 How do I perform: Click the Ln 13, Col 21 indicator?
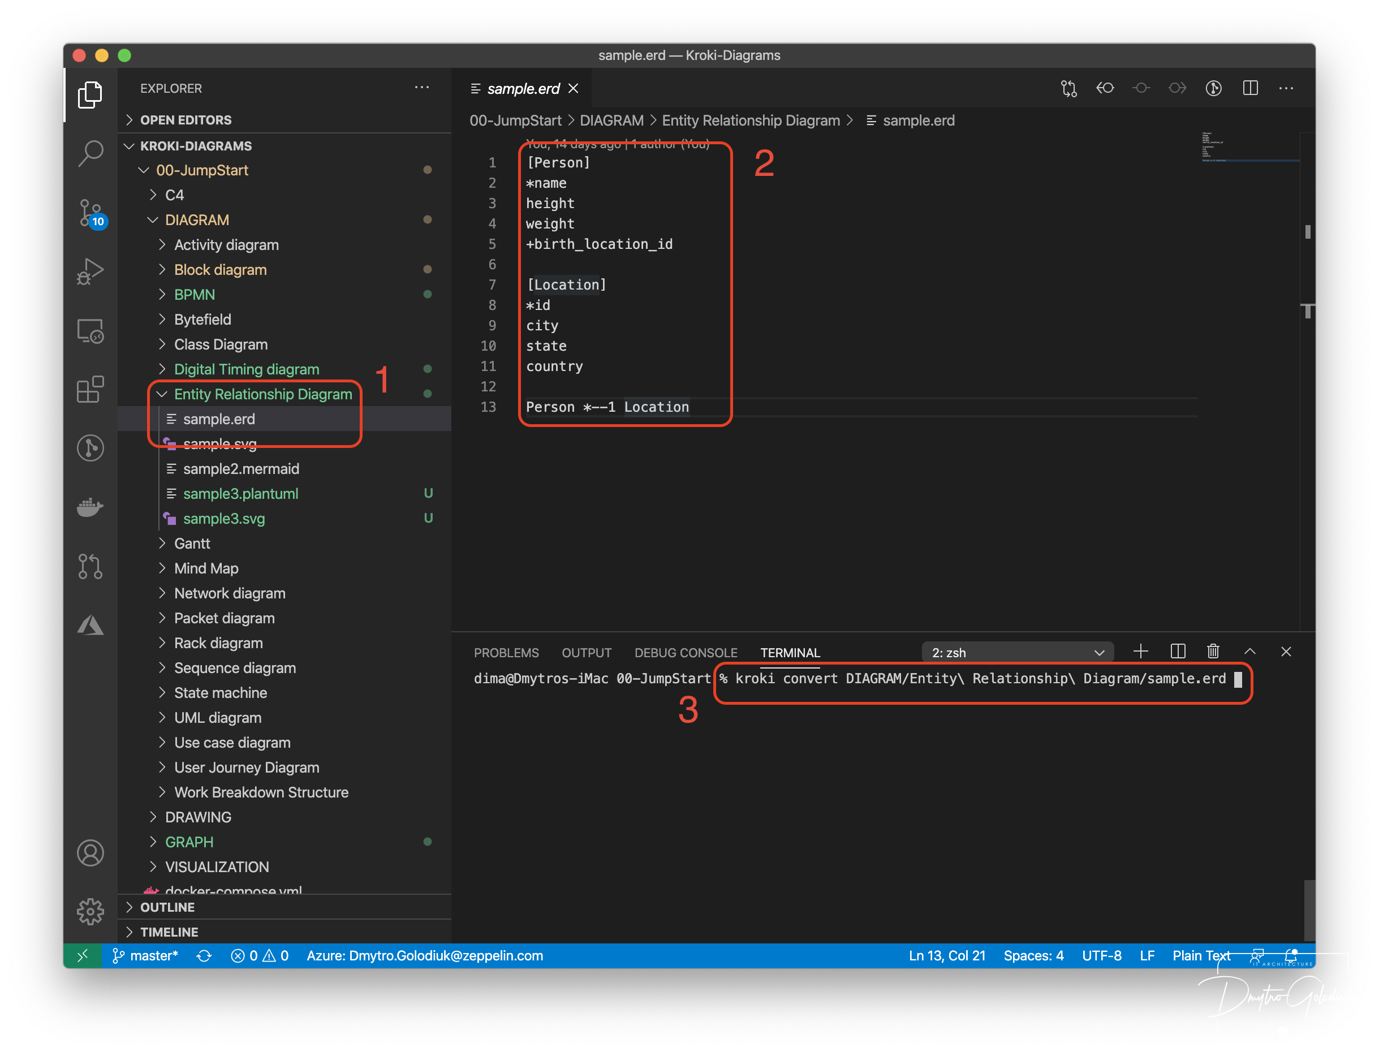point(946,956)
